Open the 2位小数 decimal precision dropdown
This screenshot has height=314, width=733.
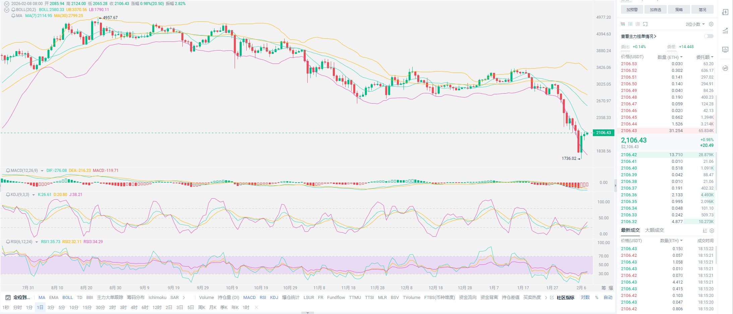695,24
